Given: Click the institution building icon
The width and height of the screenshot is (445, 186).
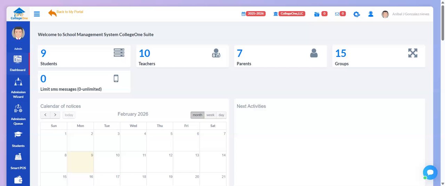Looking at the screenshot, I should pos(276,14).
